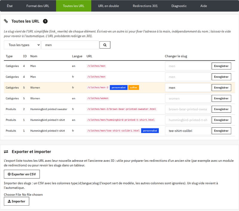Edit the tee-shirt-colibri slug field
Viewport: 239px width, 211px height.
pos(188,131)
